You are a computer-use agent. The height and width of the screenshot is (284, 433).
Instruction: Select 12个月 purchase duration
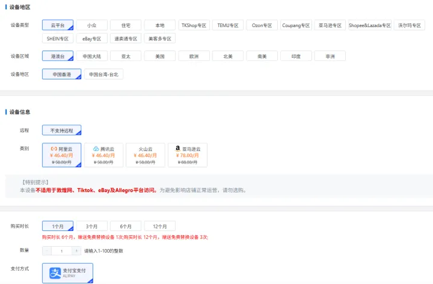(x=160, y=226)
